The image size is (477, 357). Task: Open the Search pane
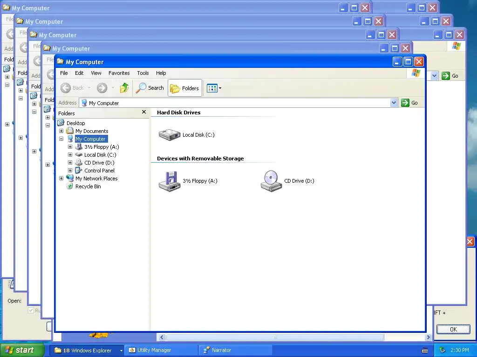coord(150,88)
